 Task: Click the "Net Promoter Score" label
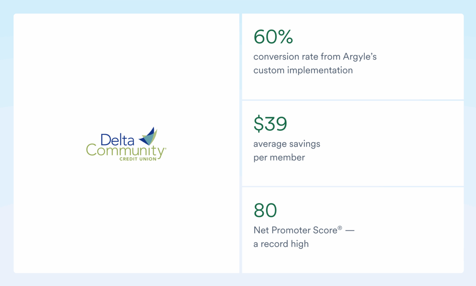click(296, 230)
